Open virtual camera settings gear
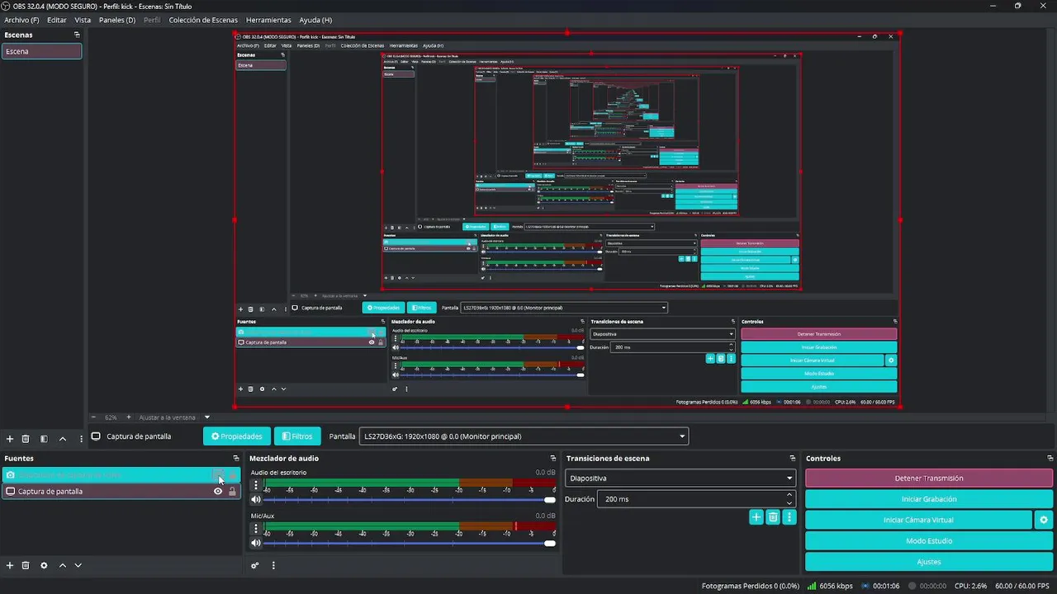 (1044, 520)
